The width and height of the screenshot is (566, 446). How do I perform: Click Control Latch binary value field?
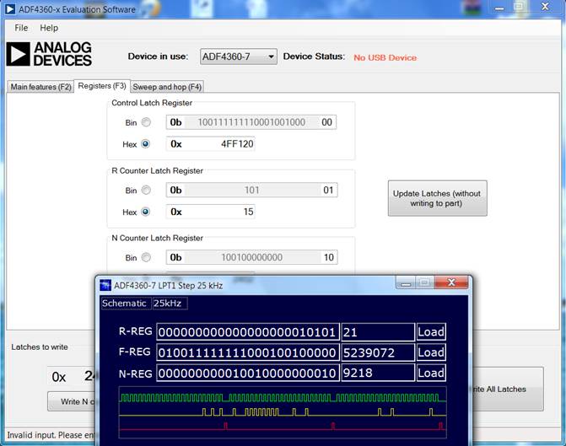tap(251, 122)
